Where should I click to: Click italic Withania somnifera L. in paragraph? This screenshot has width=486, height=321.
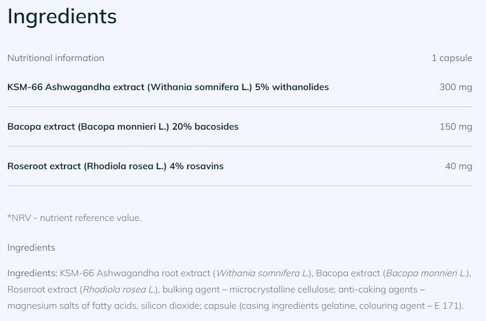[263, 273]
